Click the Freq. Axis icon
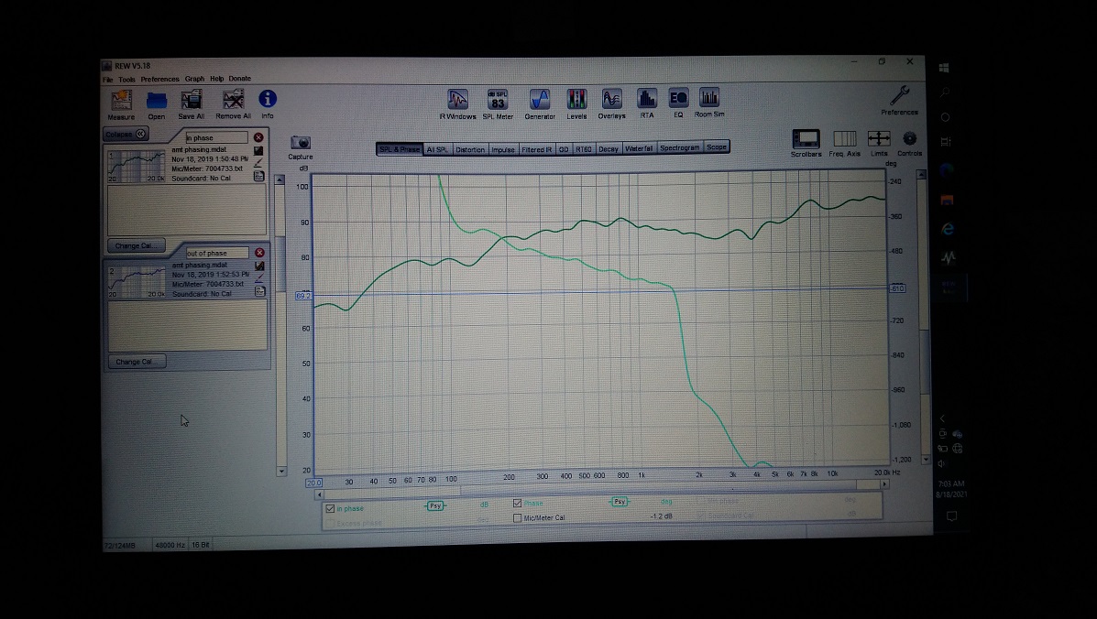The image size is (1097, 619). point(844,138)
